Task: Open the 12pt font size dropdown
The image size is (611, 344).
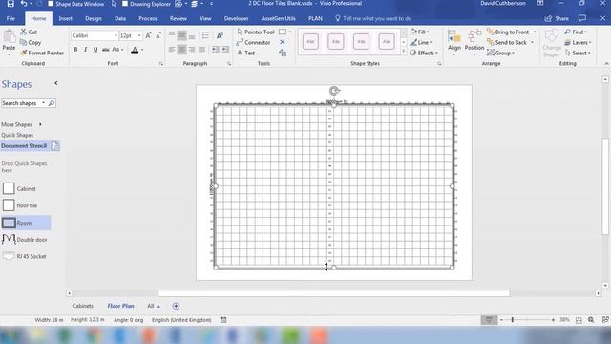Action: (x=139, y=35)
